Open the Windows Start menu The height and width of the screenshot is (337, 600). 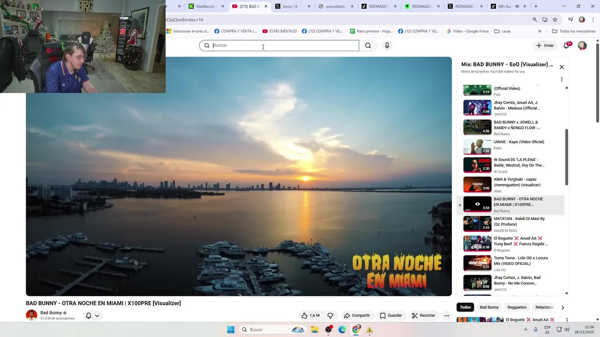[231, 330]
